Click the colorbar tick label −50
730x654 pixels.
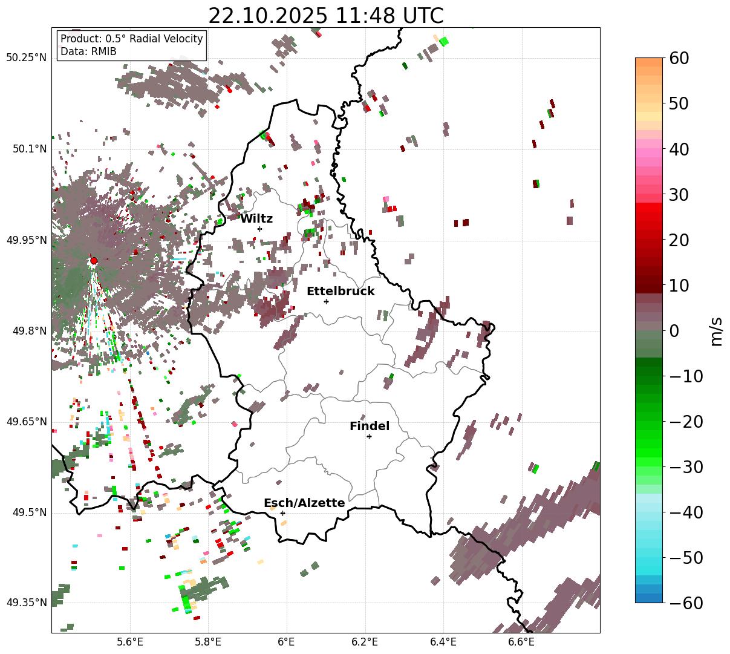(x=685, y=558)
